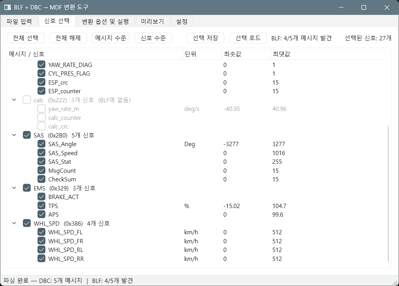Screen dimensions: 399x286
Task: Click the 단위 column header
Action: pyautogui.click(x=202, y=54)
